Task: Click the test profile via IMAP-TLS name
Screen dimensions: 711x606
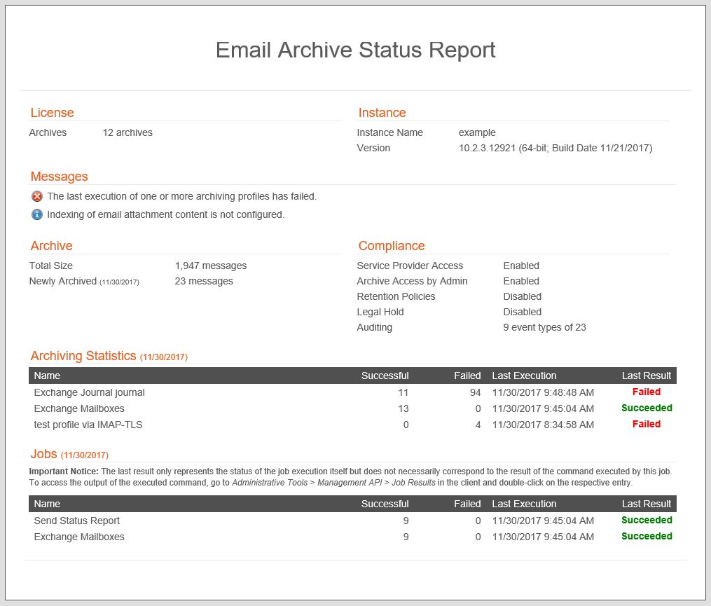Action: click(88, 425)
